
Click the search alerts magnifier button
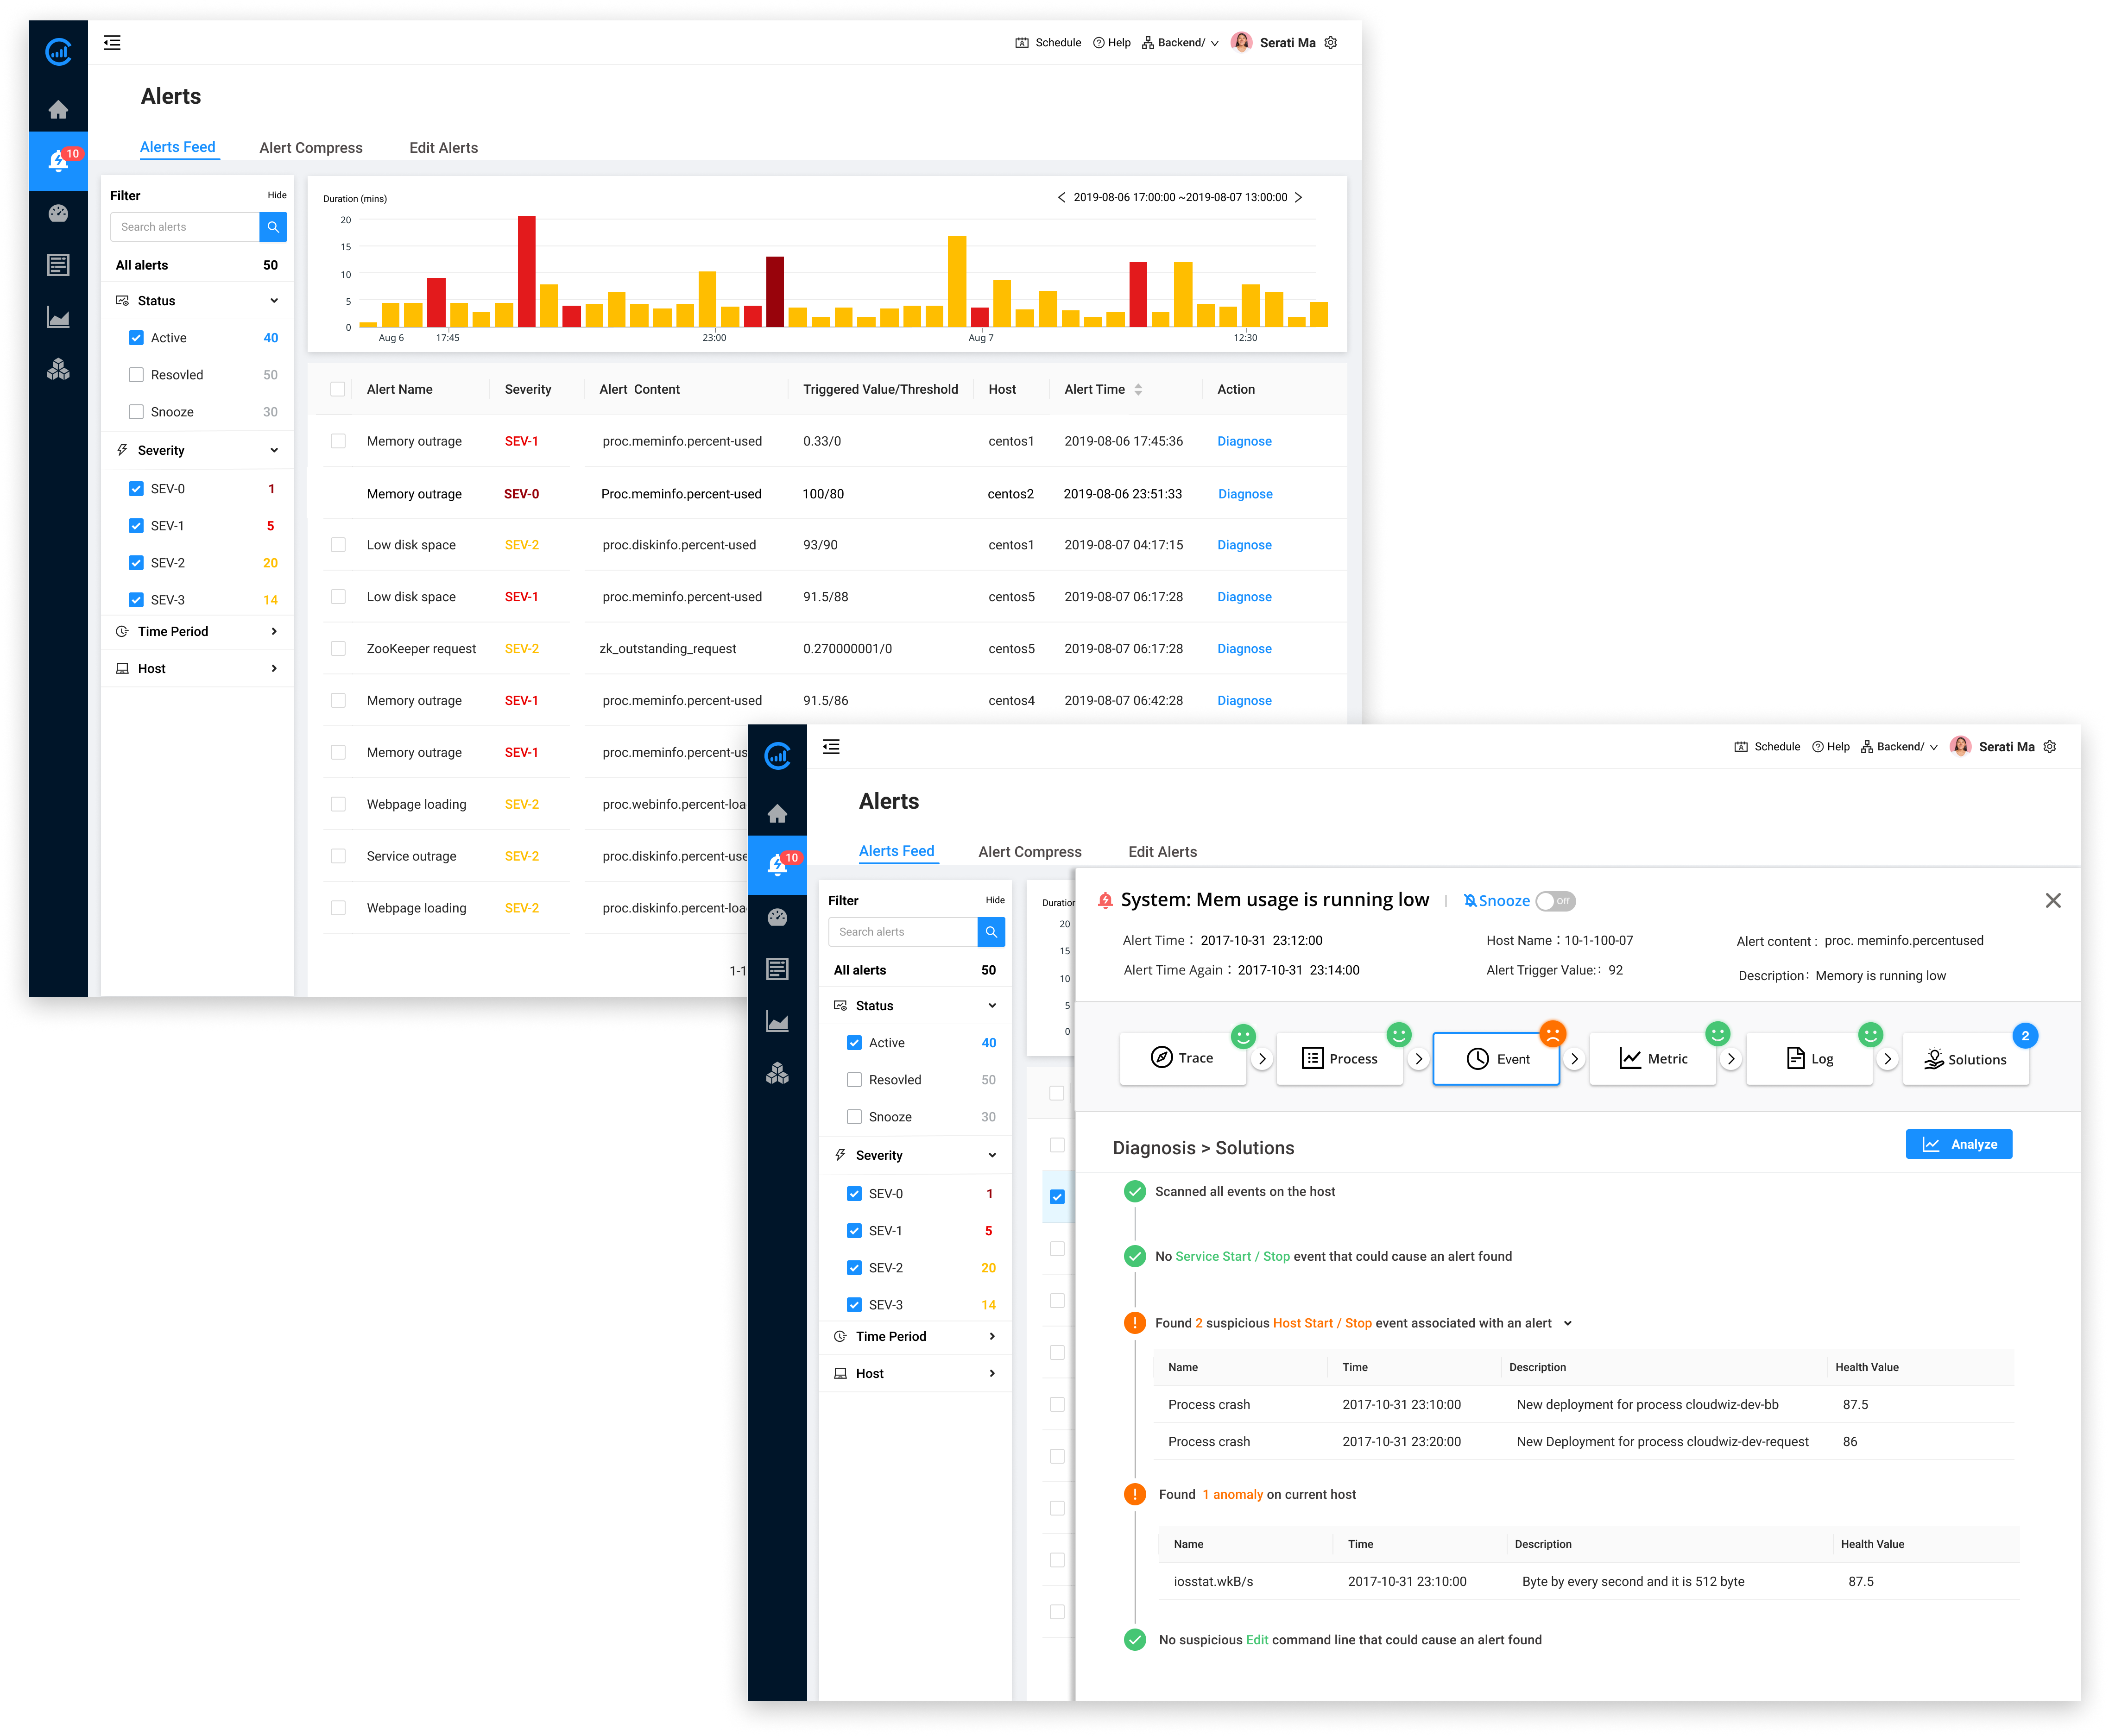273,227
